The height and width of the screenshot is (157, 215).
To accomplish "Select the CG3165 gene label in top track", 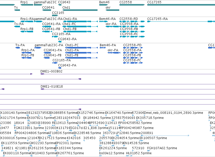I will (x=58, y=13).
